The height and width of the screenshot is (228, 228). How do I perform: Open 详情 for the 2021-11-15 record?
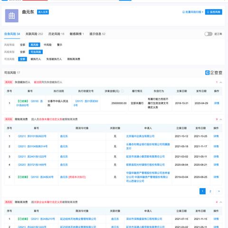coord(216,219)
